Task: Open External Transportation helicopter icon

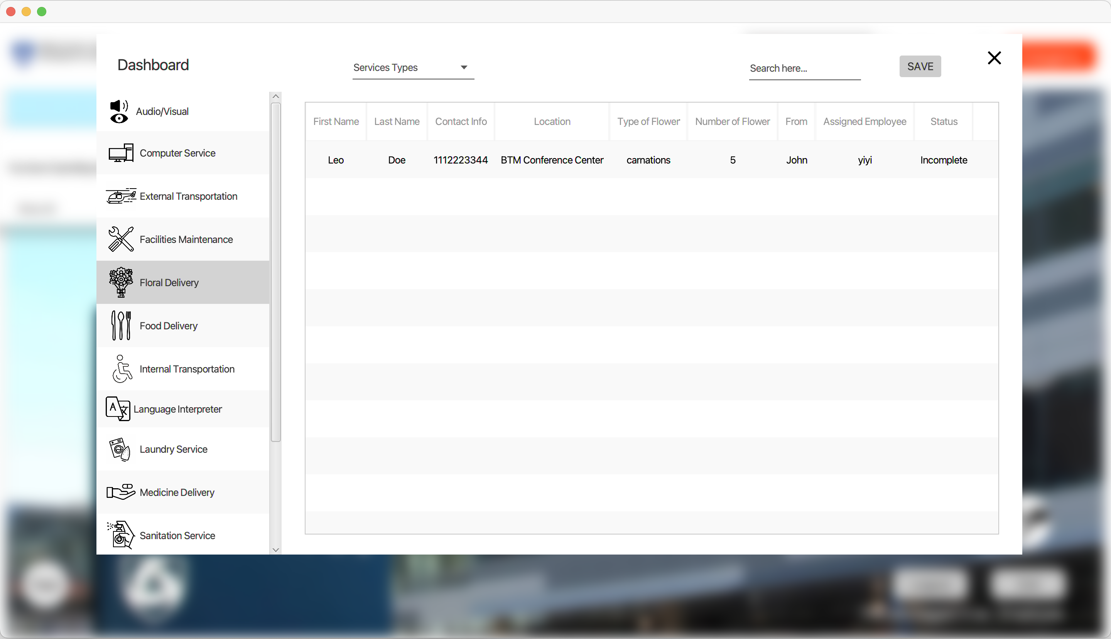Action: click(121, 196)
